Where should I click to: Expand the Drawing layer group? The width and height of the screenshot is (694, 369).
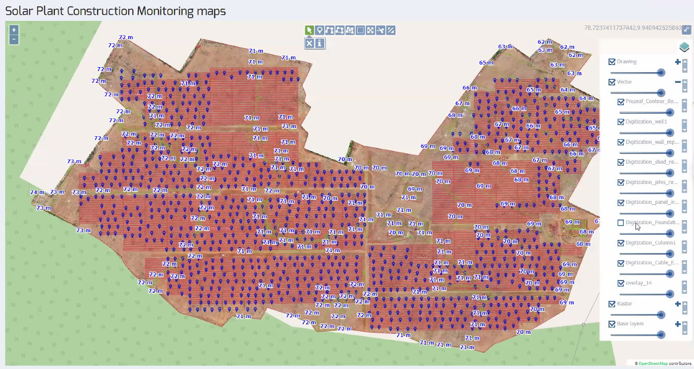(x=678, y=62)
